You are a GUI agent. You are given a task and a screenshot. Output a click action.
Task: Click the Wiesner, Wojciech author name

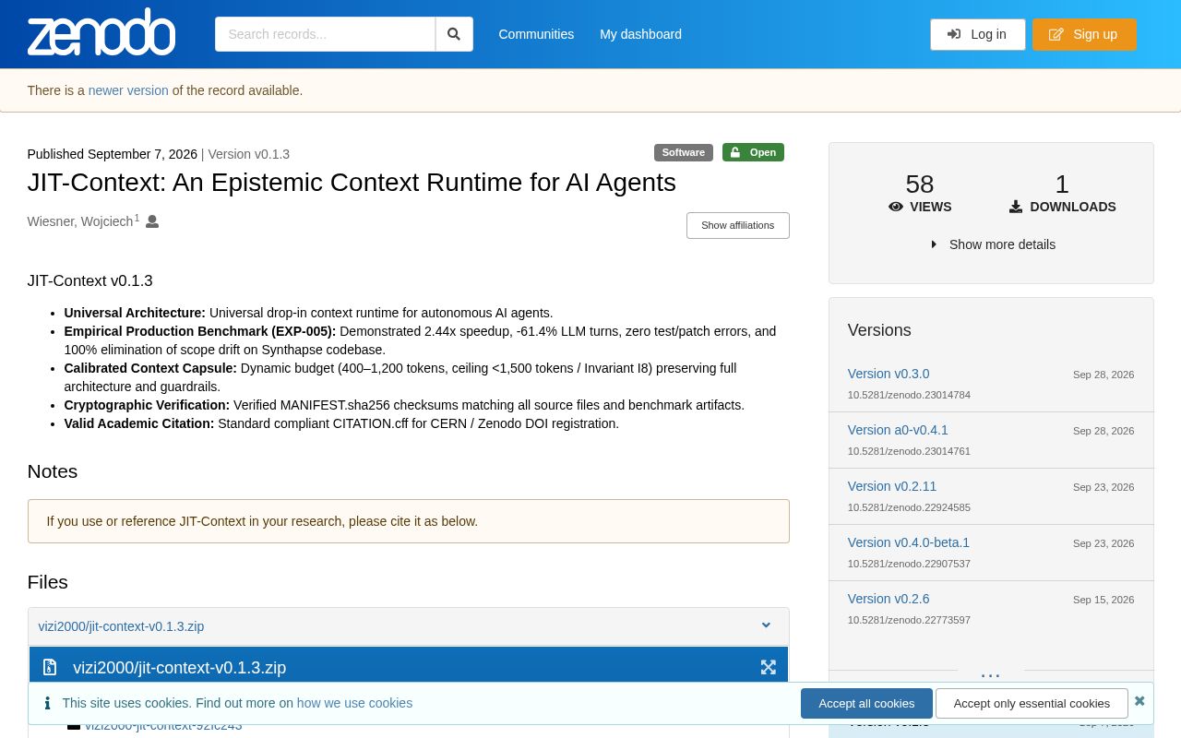(x=80, y=221)
